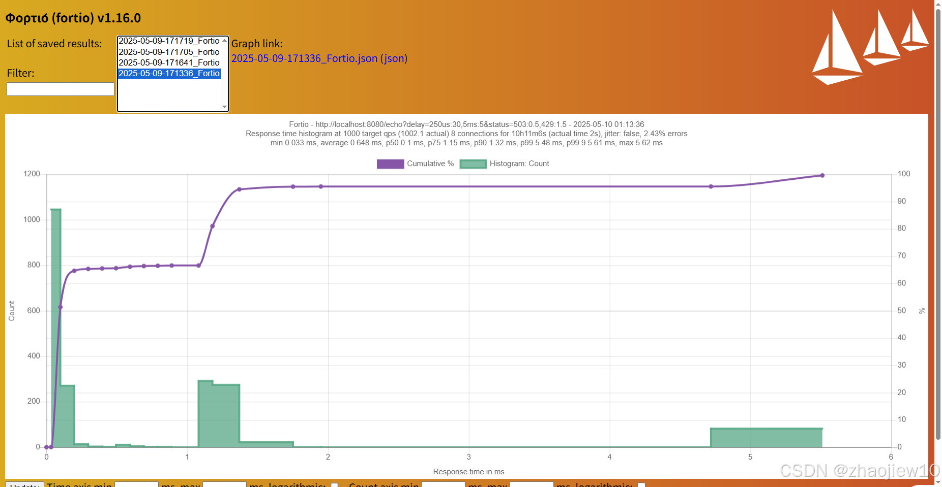Open the 2025-05-09-171336_Fortio.json graph link
This screenshot has width=942, height=487.
(x=304, y=58)
